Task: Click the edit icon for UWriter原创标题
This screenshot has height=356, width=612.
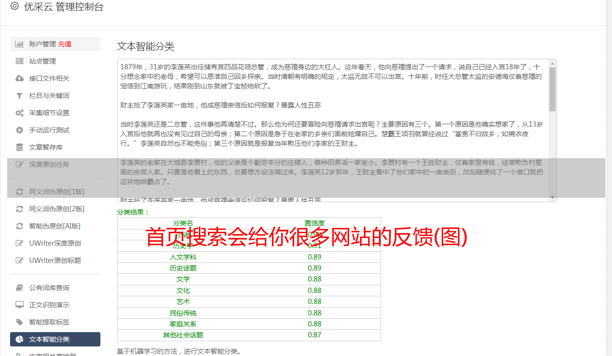Action: 20,260
